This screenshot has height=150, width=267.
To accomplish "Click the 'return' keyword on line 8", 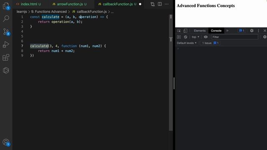I will pyautogui.click(x=44, y=51).
